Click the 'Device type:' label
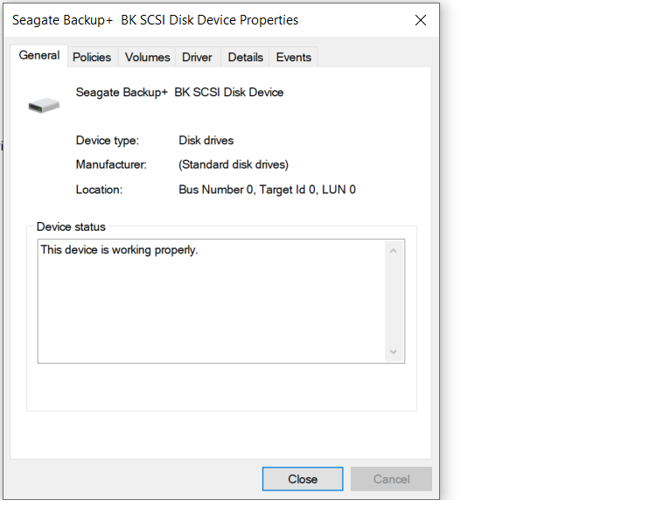 click(107, 141)
